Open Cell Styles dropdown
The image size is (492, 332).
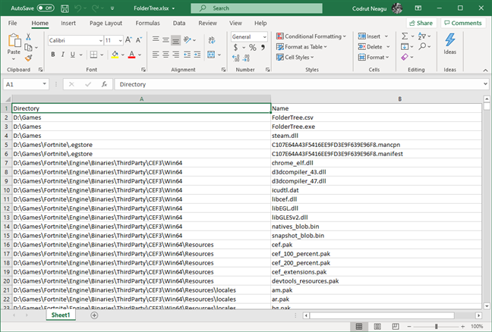pos(295,57)
